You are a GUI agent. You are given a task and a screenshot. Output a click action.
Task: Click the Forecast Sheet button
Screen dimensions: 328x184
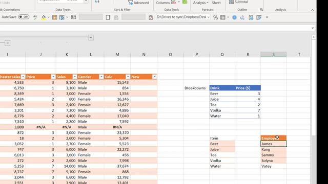point(216,3)
